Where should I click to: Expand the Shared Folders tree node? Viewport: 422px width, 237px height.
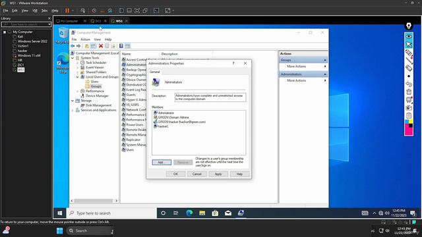78,72
